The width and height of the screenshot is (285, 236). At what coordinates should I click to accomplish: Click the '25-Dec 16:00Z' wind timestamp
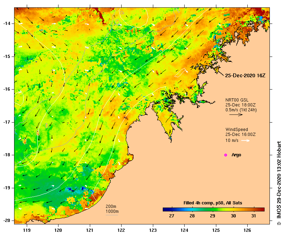pyautogui.click(x=241, y=135)
